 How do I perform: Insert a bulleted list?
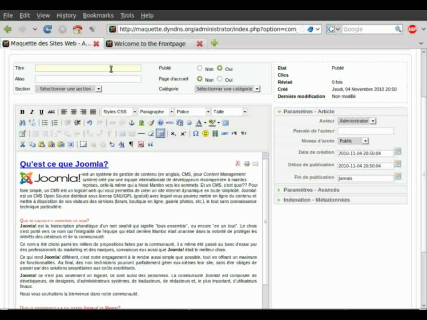tap(44, 123)
